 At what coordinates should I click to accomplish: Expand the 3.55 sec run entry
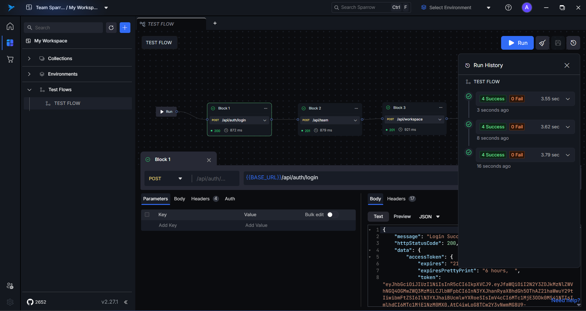(x=568, y=99)
